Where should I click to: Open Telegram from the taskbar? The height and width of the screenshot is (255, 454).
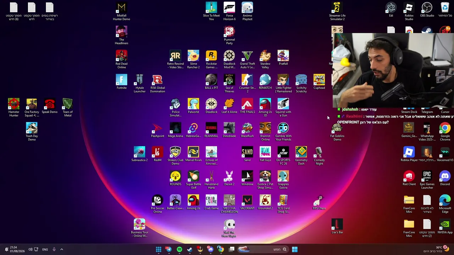168,249
